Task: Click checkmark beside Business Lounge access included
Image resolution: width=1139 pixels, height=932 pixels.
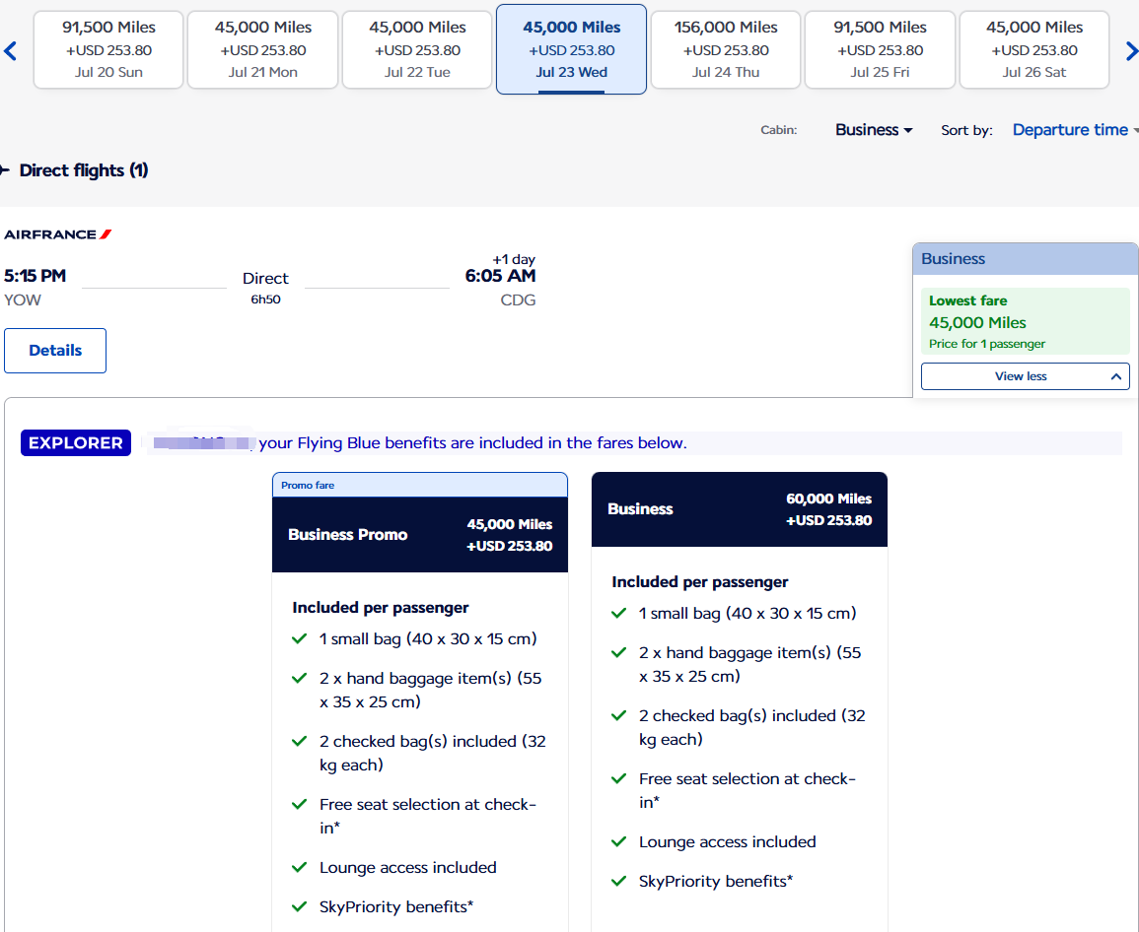Action: pos(619,842)
